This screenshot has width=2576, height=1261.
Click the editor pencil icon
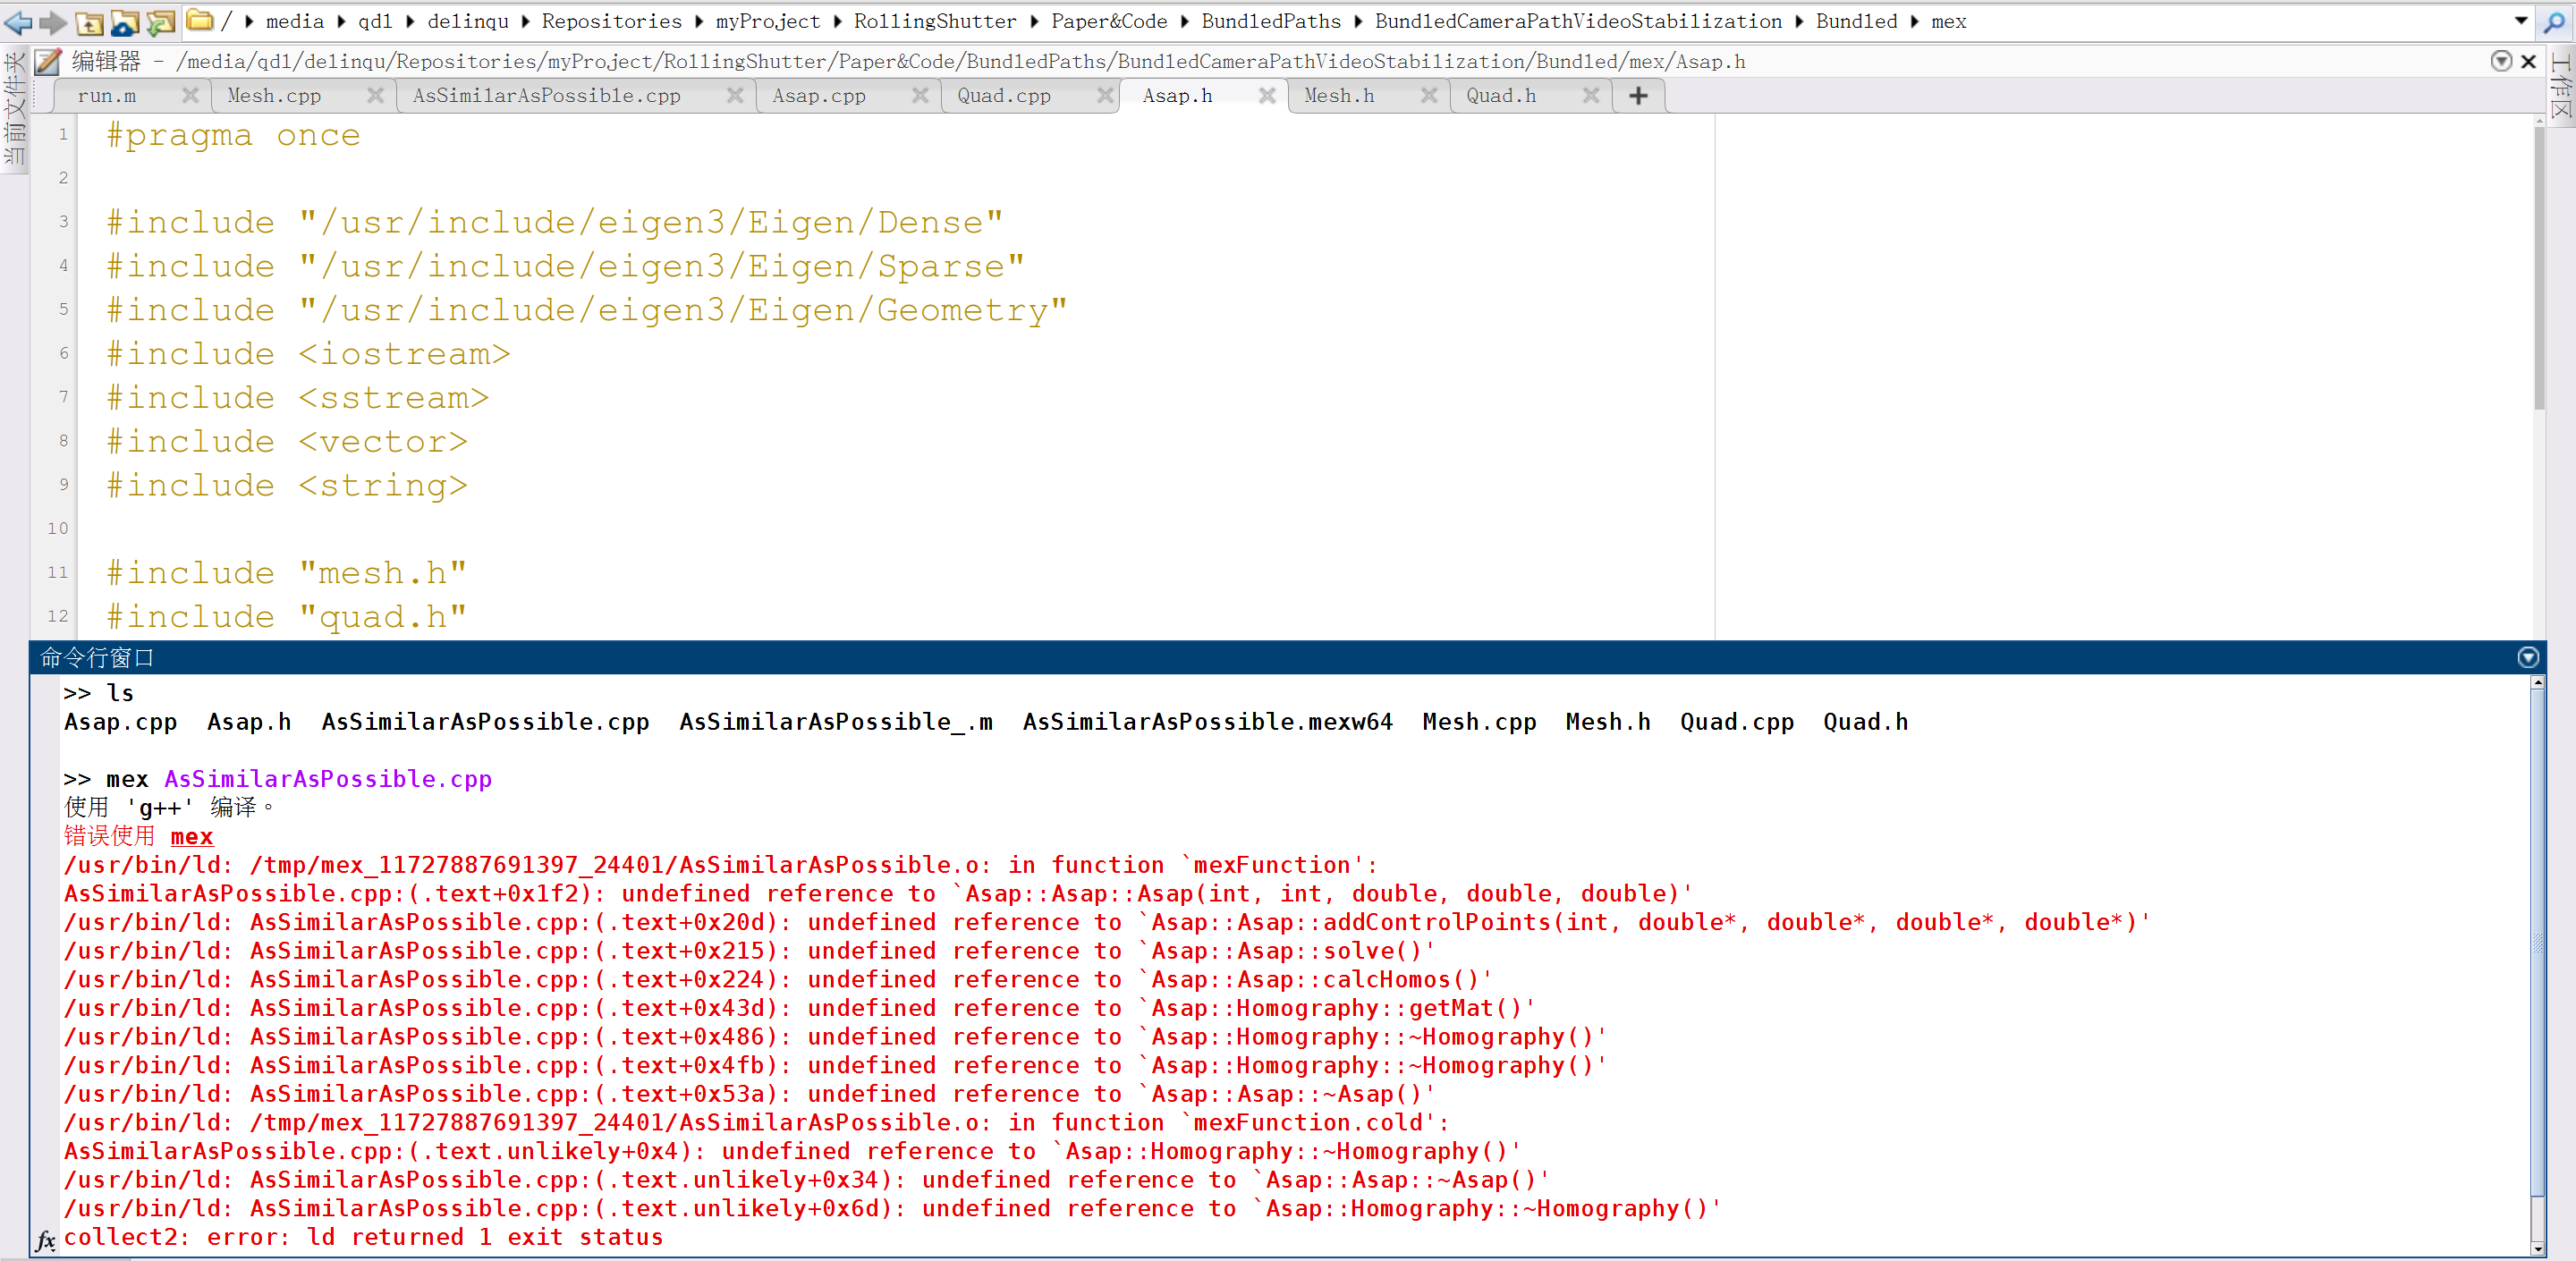(x=47, y=62)
